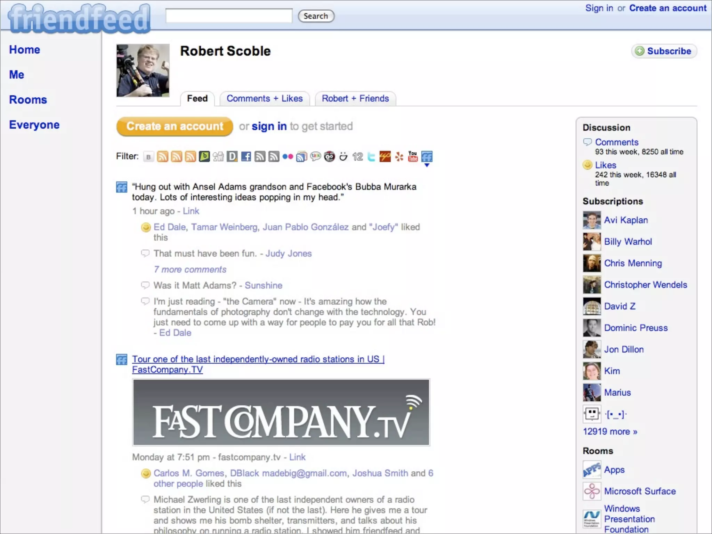Viewport: 712px width, 534px height.
Task: Click the orange Create an account button
Action: click(x=175, y=126)
